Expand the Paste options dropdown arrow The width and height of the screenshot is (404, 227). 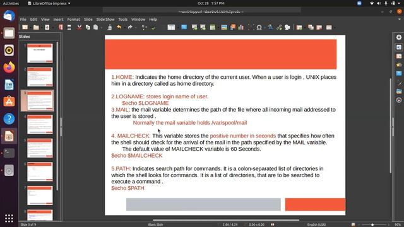[101, 28]
